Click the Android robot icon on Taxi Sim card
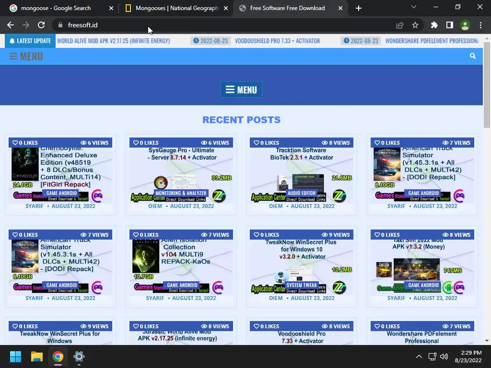This screenshot has width=491, height=368. (x=448, y=287)
